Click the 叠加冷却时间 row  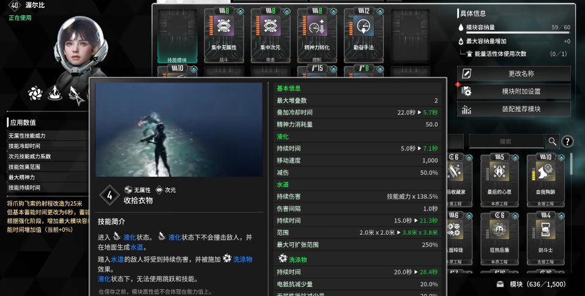[357, 112]
